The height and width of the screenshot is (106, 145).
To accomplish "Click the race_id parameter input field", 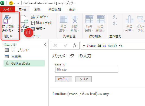I will click(87, 70).
